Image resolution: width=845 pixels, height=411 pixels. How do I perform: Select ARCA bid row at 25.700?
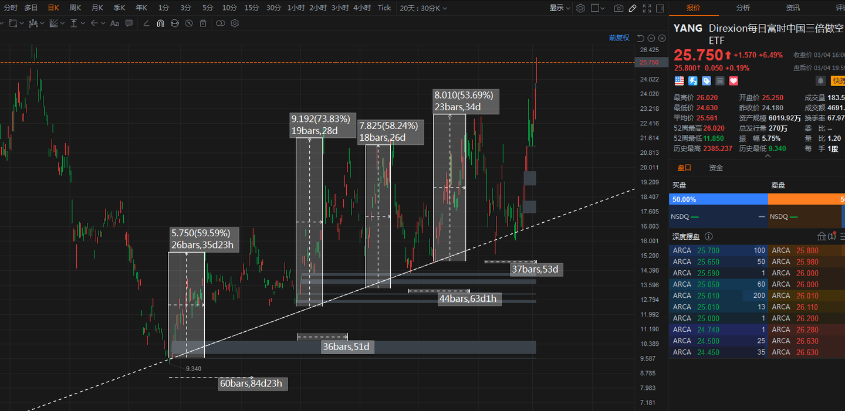tap(718, 250)
